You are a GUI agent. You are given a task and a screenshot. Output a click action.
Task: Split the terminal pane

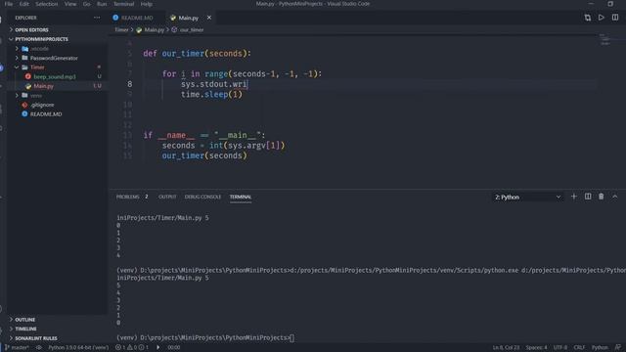(588, 197)
